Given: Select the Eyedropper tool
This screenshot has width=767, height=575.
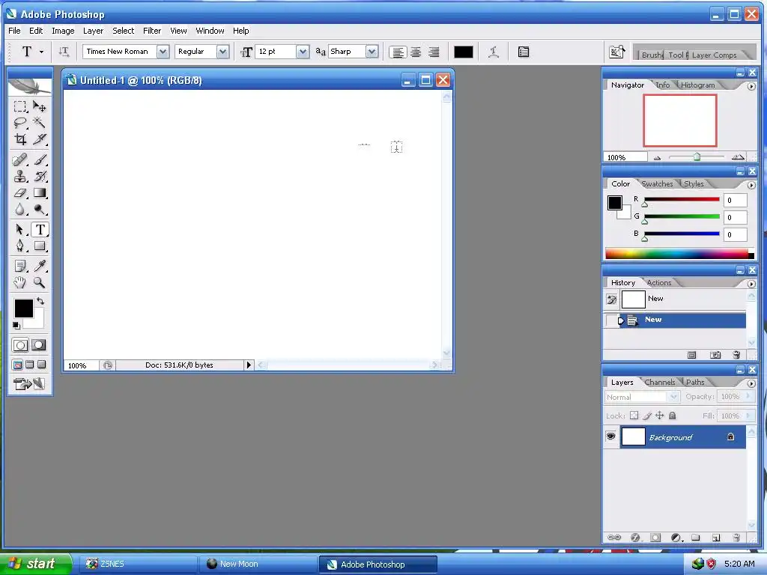Looking at the screenshot, I should point(40,266).
